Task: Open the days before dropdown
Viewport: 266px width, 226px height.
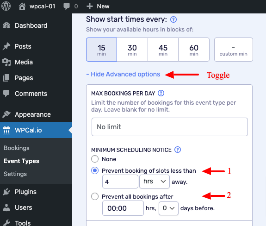Action: click(x=168, y=208)
